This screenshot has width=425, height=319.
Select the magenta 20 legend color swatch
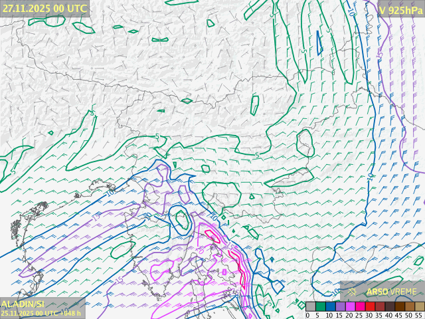pos(350,306)
